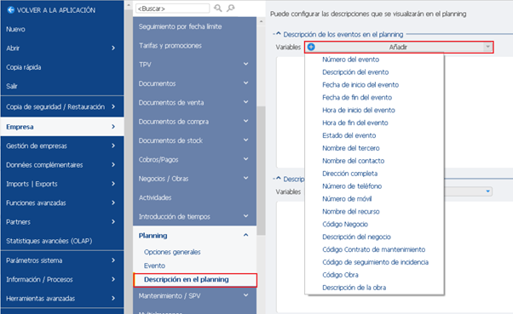Open Données complémentaires
Image resolution: width=513 pixels, height=314 pixels.
coord(62,165)
